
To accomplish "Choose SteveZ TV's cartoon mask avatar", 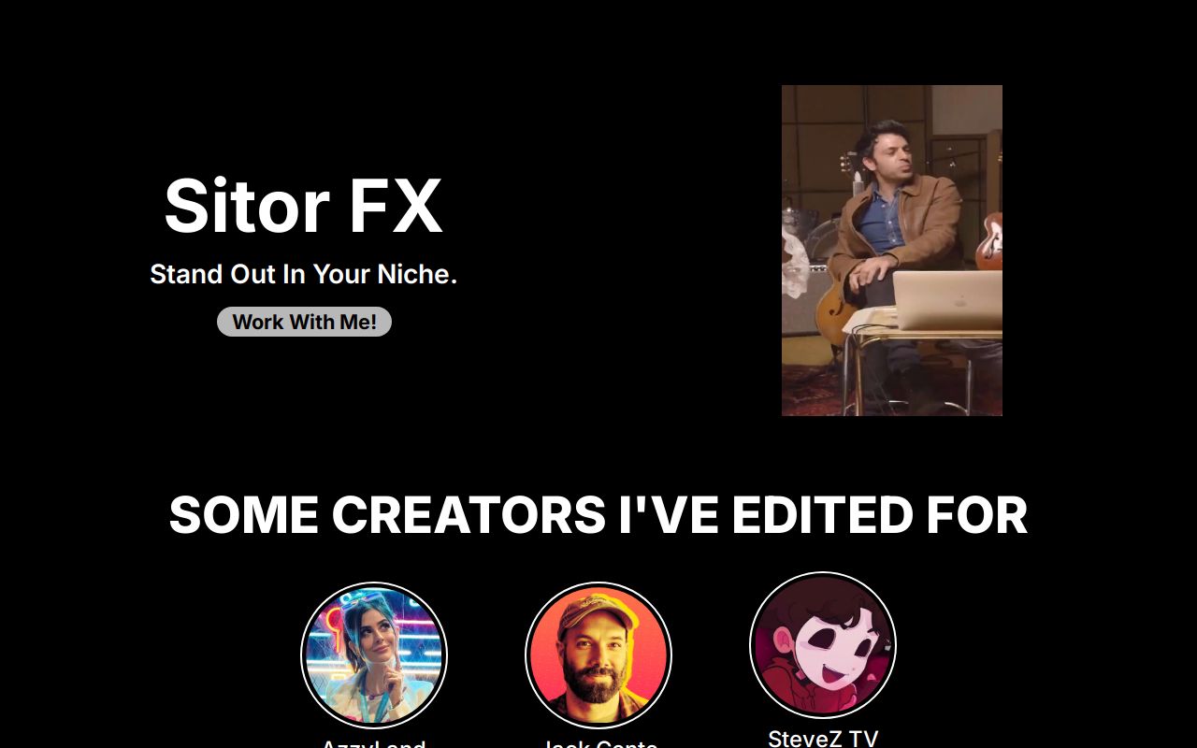I will 823,645.
